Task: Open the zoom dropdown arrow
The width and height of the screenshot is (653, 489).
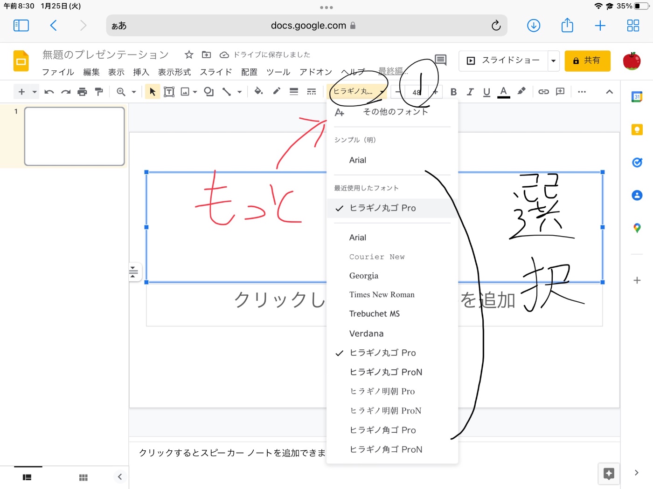Action: 134,92
